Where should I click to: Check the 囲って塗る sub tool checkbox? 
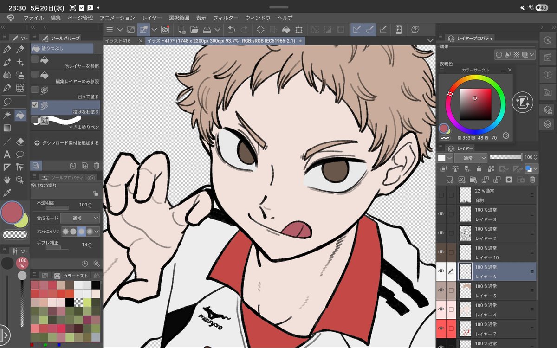pyautogui.click(x=35, y=90)
